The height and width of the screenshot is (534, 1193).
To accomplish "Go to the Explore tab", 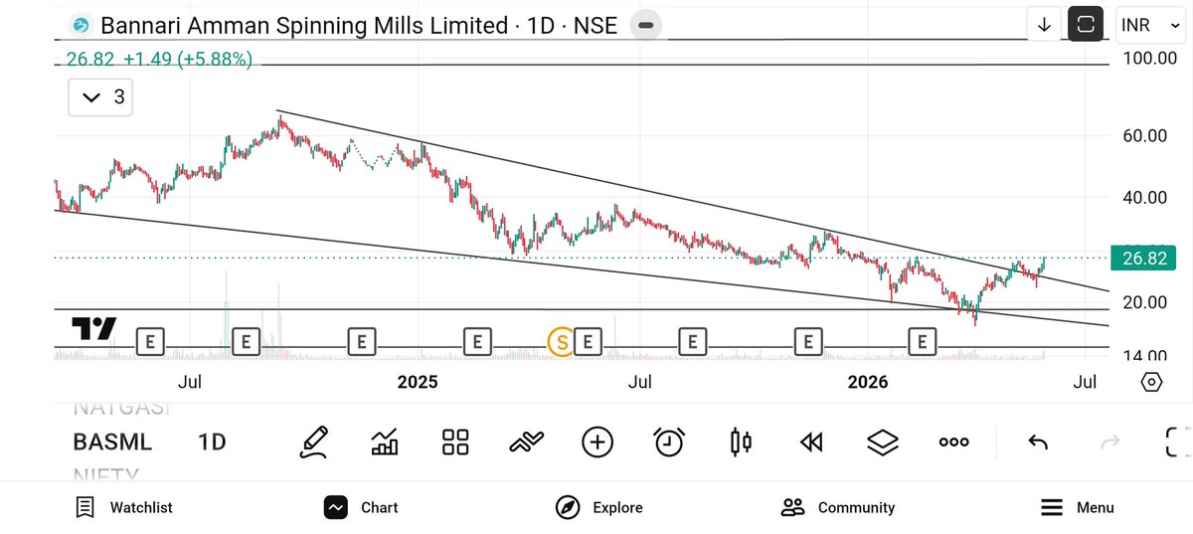I will pyautogui.click(x=598, y=507).
